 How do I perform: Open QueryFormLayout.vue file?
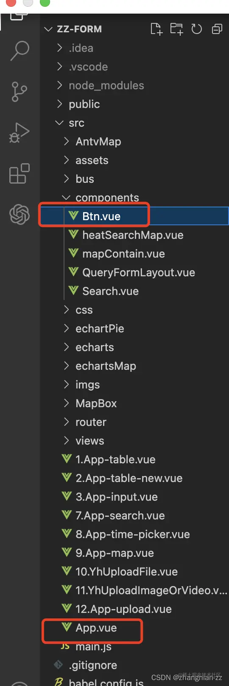[139, 272]
